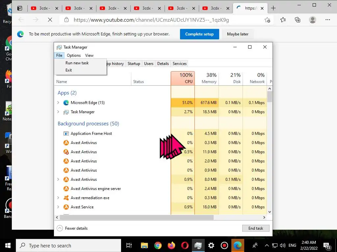
Task: Switch to the Services tab
Action: click(179, 64)
